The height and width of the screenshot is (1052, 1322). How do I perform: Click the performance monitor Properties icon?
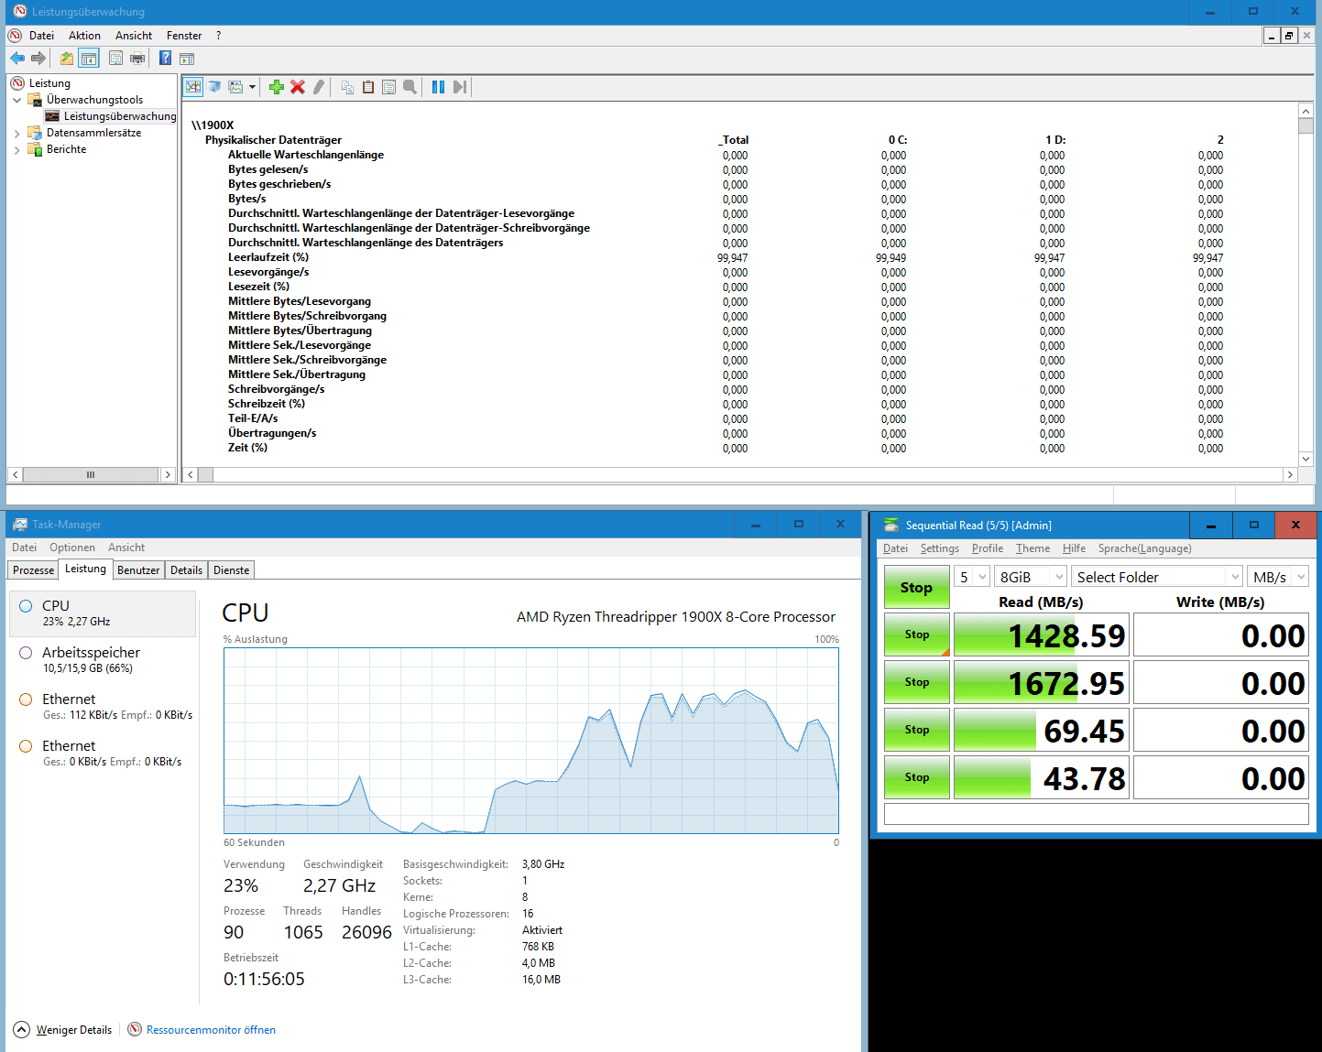click(389, 87)
